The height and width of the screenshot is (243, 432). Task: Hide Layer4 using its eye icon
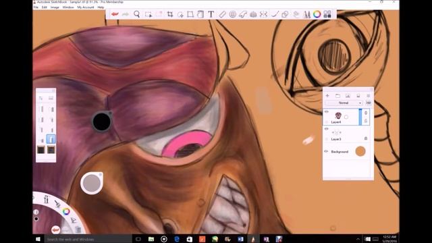pyautogui.click(x=327, y=112)
